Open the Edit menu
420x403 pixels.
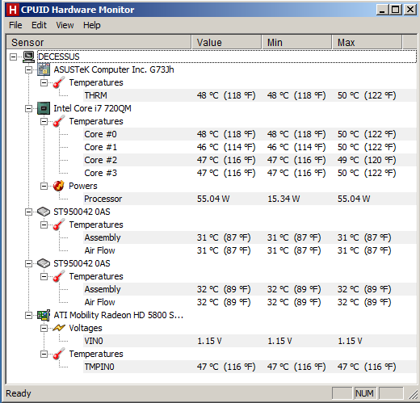(39, 25)
